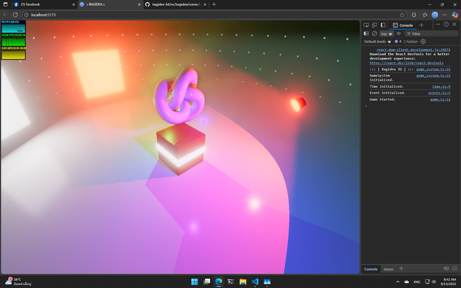Screen dimensions: 461x288
Task: Click the drawer's undock Quick View icon
Action: coord(446,268)
